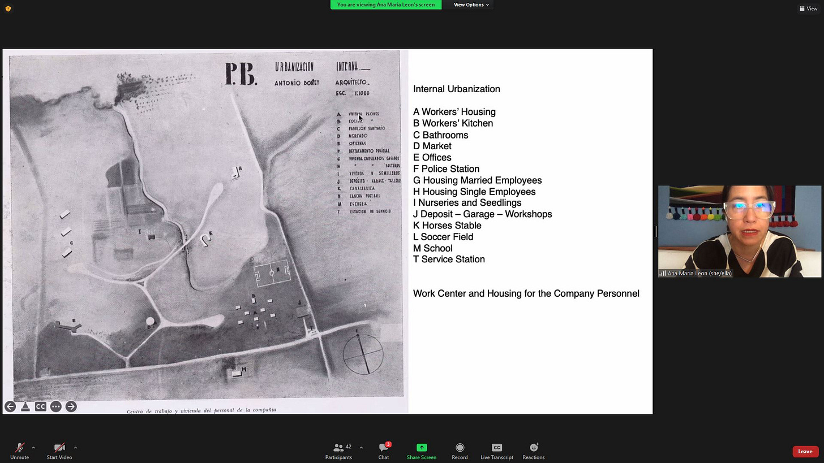This screenshot has width=824, height=463.
Task: Click the screen viewing status banner
Action: pos(386,5)
